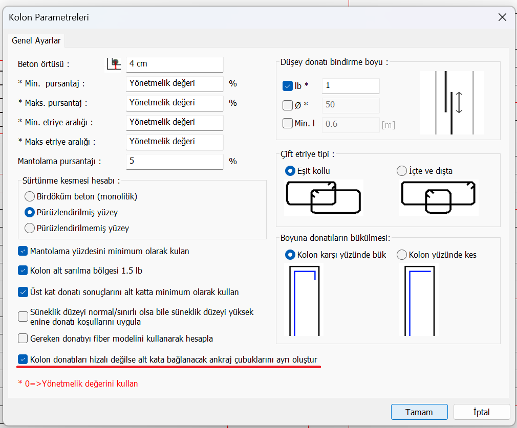Click the bend at opposite face diagram
The image size is (517, 428).
tap(304, 300)
